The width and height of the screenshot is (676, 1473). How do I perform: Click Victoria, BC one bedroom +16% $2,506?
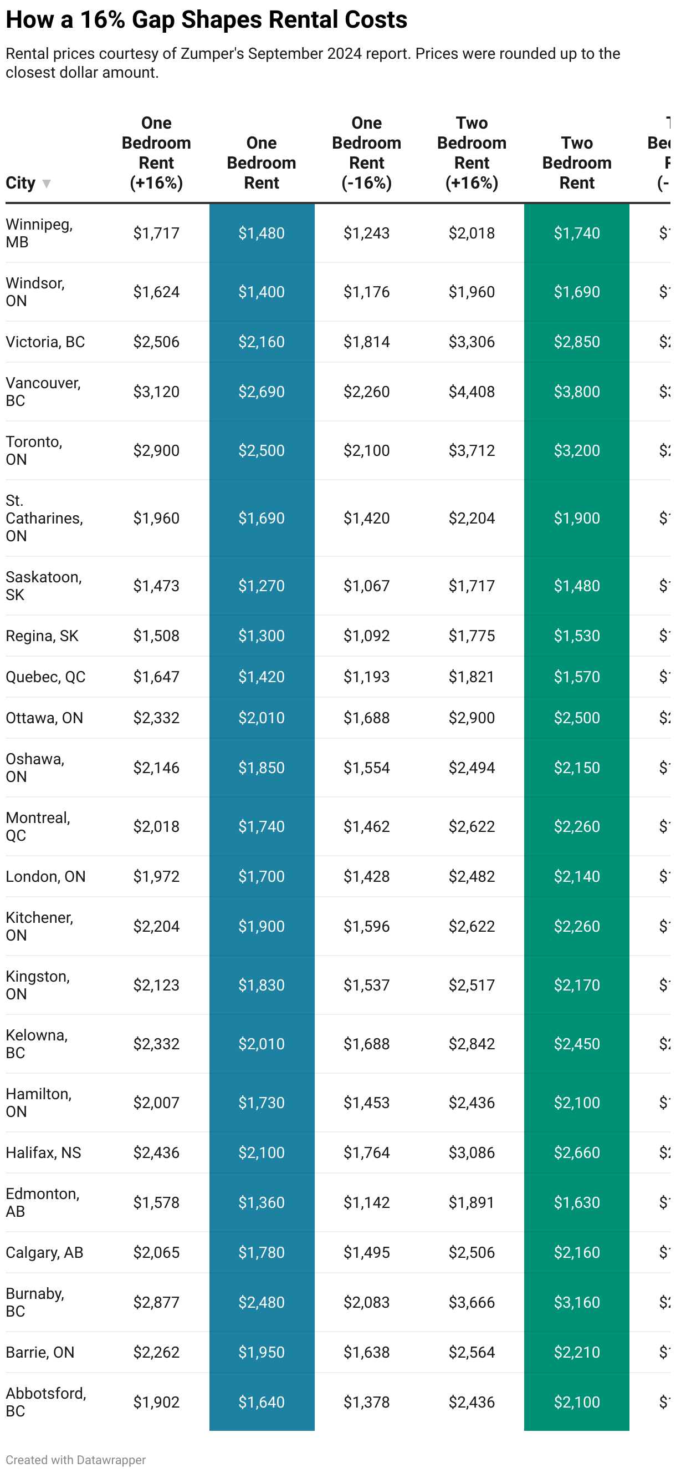(x=156, y=342)
